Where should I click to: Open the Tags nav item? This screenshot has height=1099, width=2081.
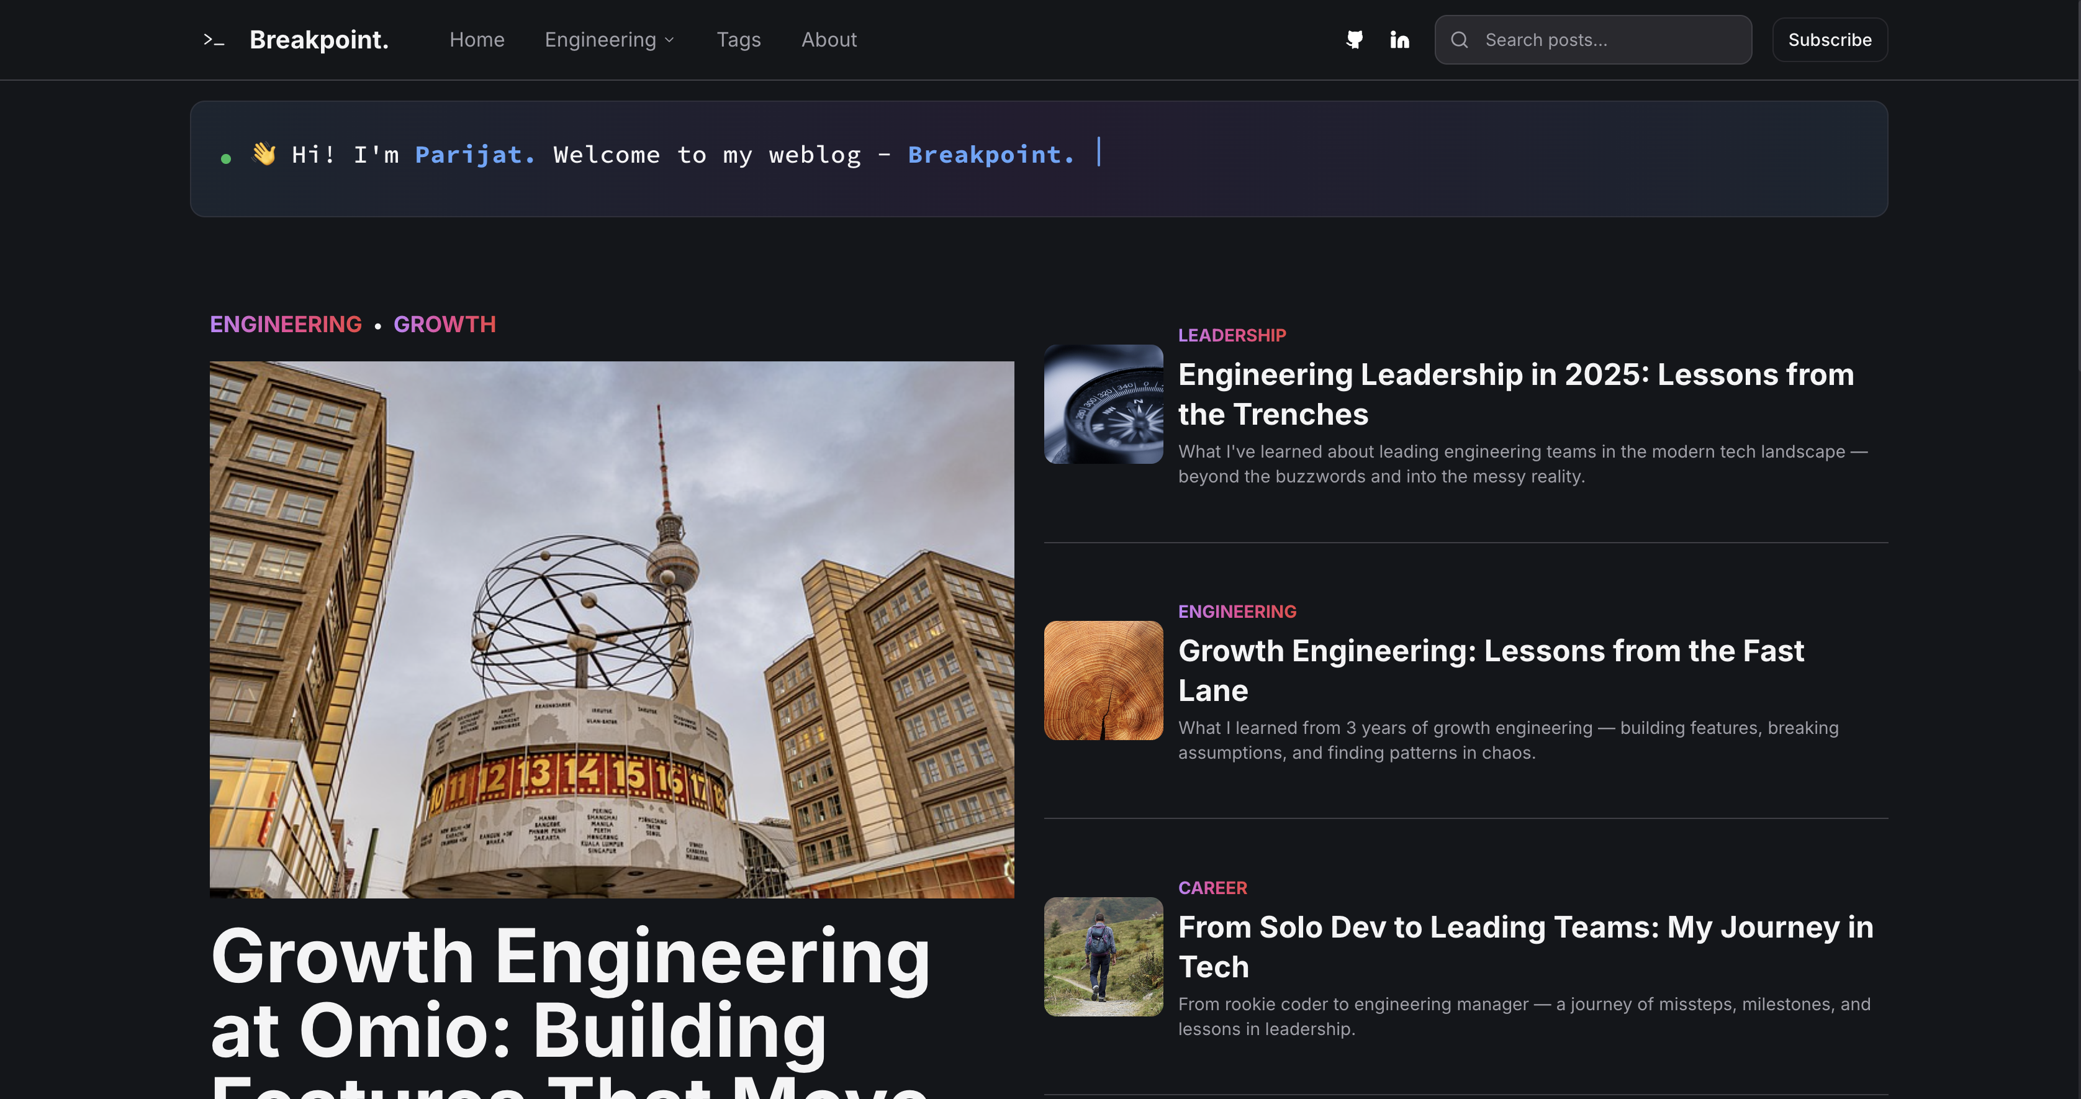point(738,40)
